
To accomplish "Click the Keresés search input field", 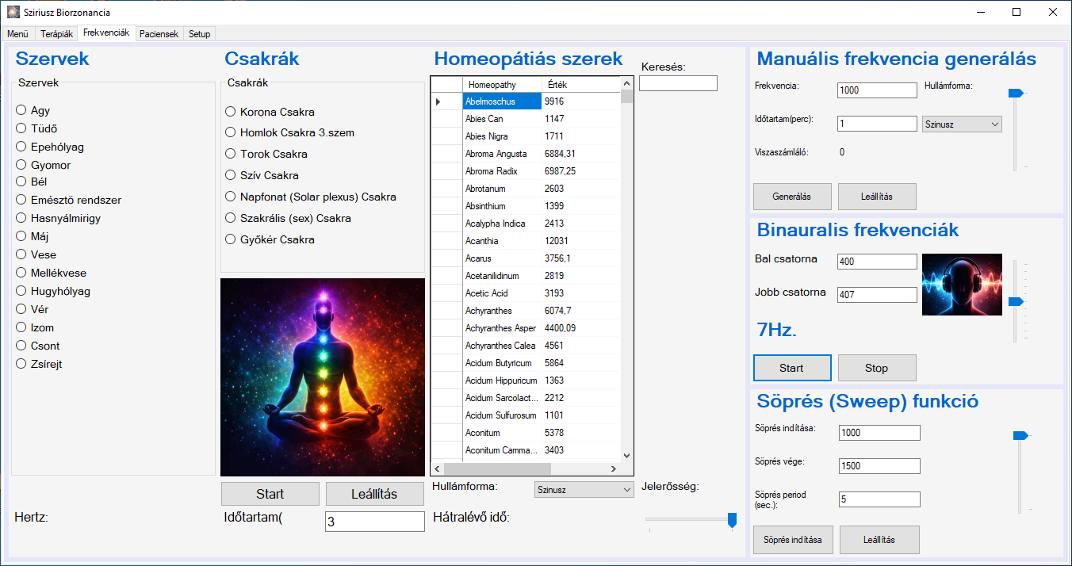I will pos(678,83).
